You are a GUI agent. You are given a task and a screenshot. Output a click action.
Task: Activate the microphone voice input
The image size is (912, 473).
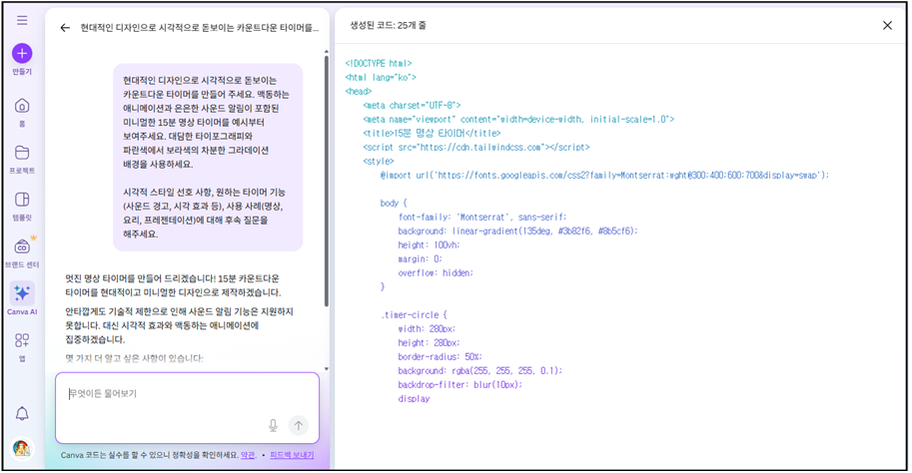coord(273,425)
